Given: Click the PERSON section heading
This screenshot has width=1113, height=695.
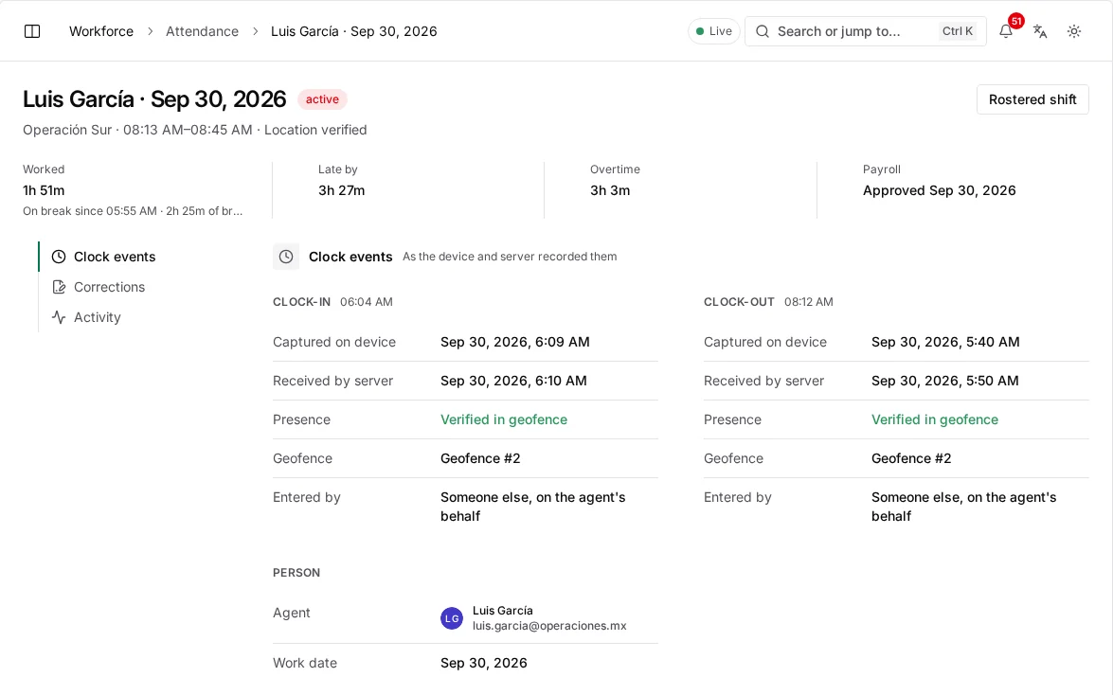Looking at the screenshot, I should (x=296, y=573).
